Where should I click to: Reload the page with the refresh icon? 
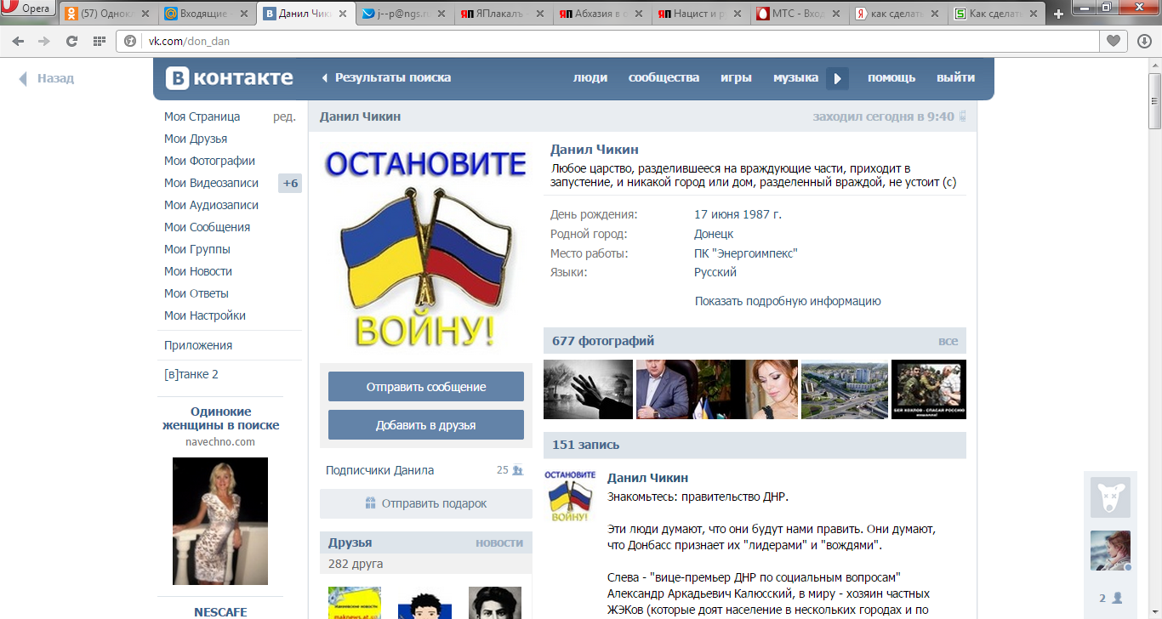[x=71, y=41]
